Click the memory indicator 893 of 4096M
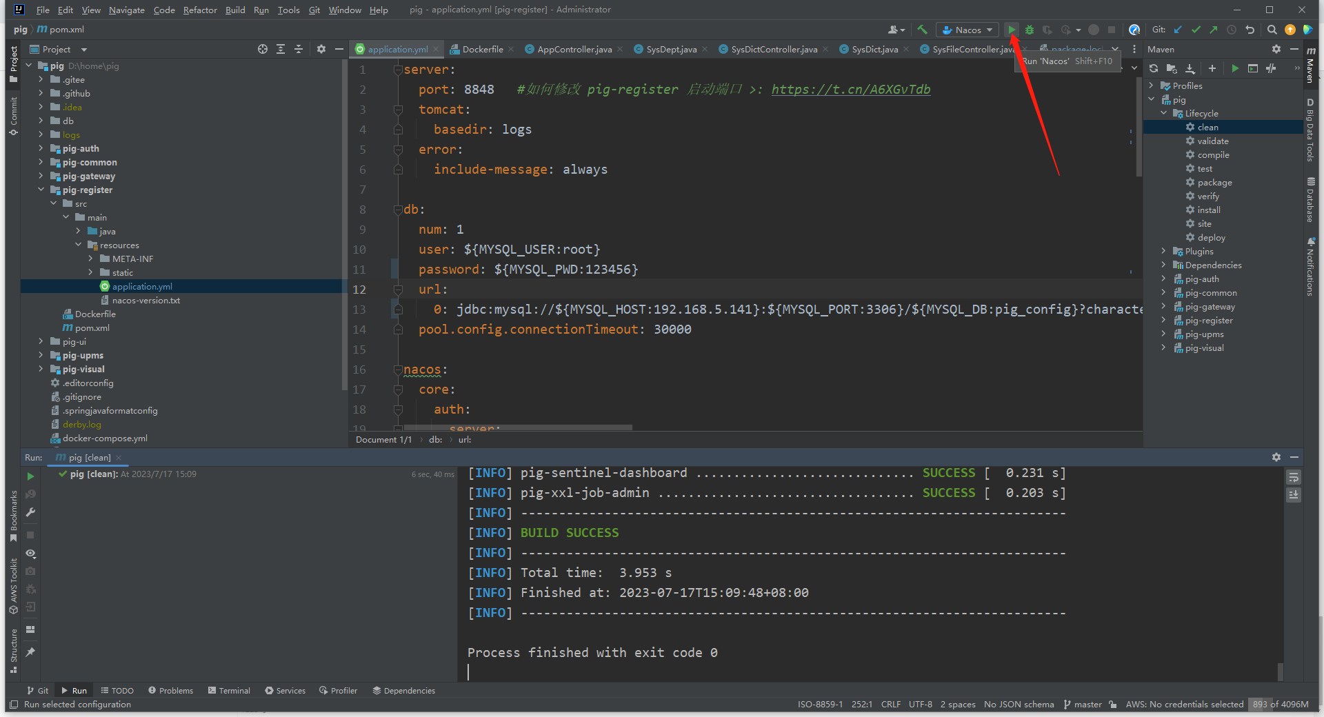 pos(1280,704)
